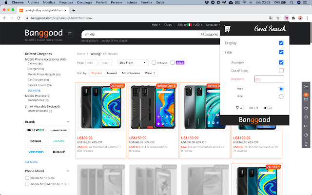312x195 pixels.
Task: Open the Apple menu
Action: coord(6,2)
